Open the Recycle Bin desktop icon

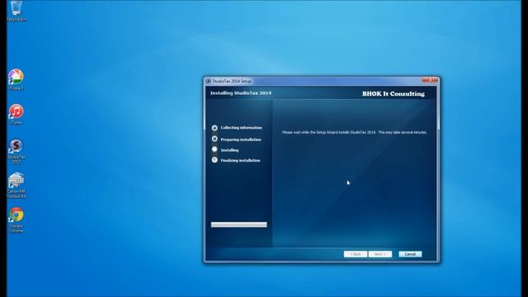point(16,10)
